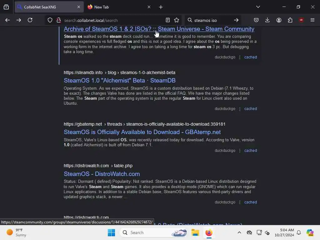The image size is (320, 240).
Task: Open Windows Start menu
Action: (x=112, y=232)
